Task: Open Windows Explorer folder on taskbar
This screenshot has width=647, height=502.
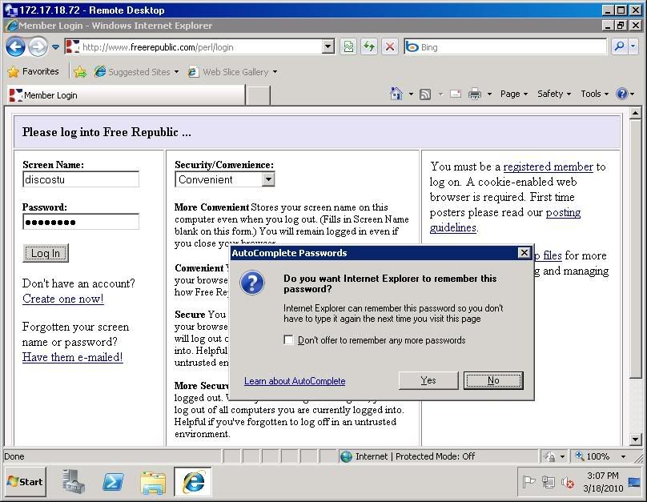Action: point(153,482)
